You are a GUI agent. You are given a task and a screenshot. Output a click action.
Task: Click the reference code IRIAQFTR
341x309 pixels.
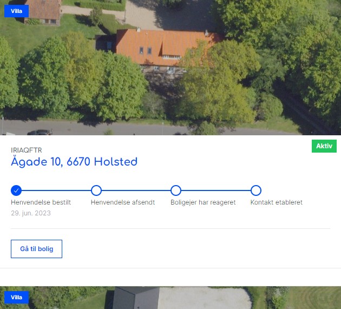click(x=27, y=150)
